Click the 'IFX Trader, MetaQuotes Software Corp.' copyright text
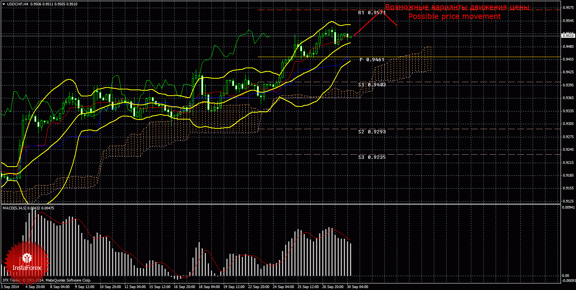 [47, 280]
